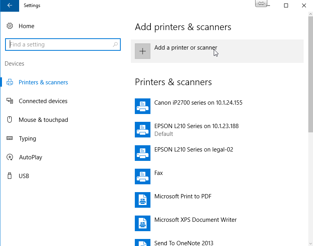
Task: Click the Connected devices icon
Action: pyautogui.click(x=9, y=101)
